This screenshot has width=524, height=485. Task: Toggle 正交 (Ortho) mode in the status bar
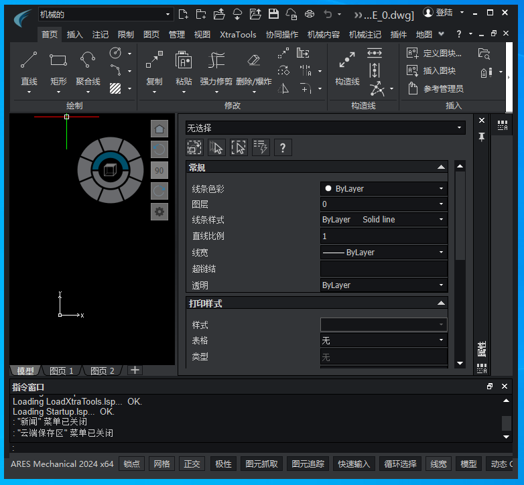pyautogui.click(x=192, y=464)
